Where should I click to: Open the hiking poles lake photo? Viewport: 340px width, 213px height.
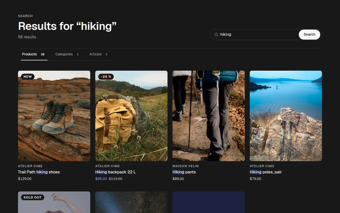(x=286, y=116)
